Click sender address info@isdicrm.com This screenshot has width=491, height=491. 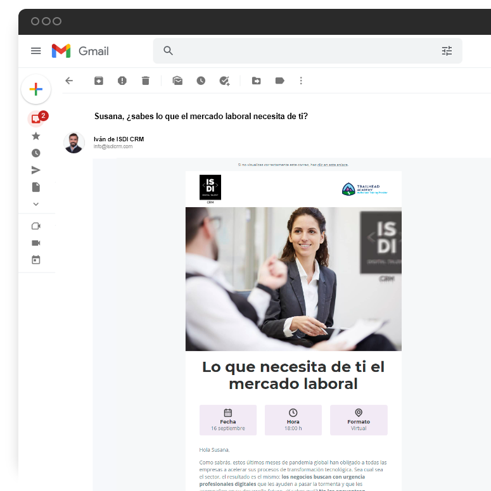click(x=113, y=146)
